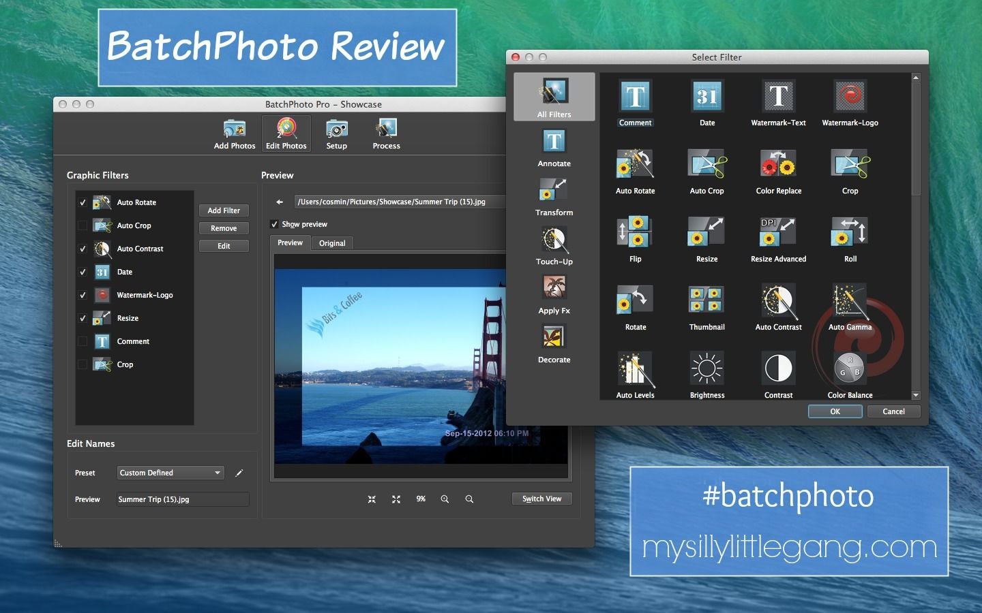The image size is (982, 613).
Task: Enable the Comment filter checkbox
Action: [83, 341]
